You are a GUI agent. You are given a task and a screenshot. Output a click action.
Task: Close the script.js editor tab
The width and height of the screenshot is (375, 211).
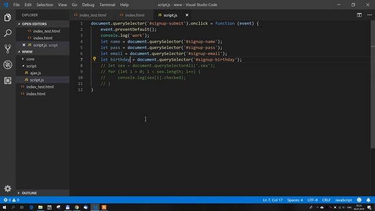(187, 15)
